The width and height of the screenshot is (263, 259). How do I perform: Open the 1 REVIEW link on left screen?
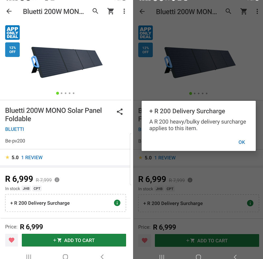pyautogui.click(x=32, y=157)
